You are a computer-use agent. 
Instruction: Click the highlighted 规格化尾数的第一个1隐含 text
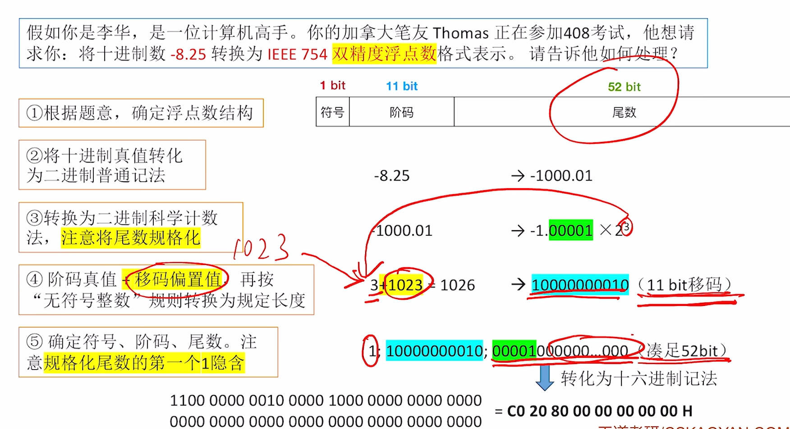(144, 363)
